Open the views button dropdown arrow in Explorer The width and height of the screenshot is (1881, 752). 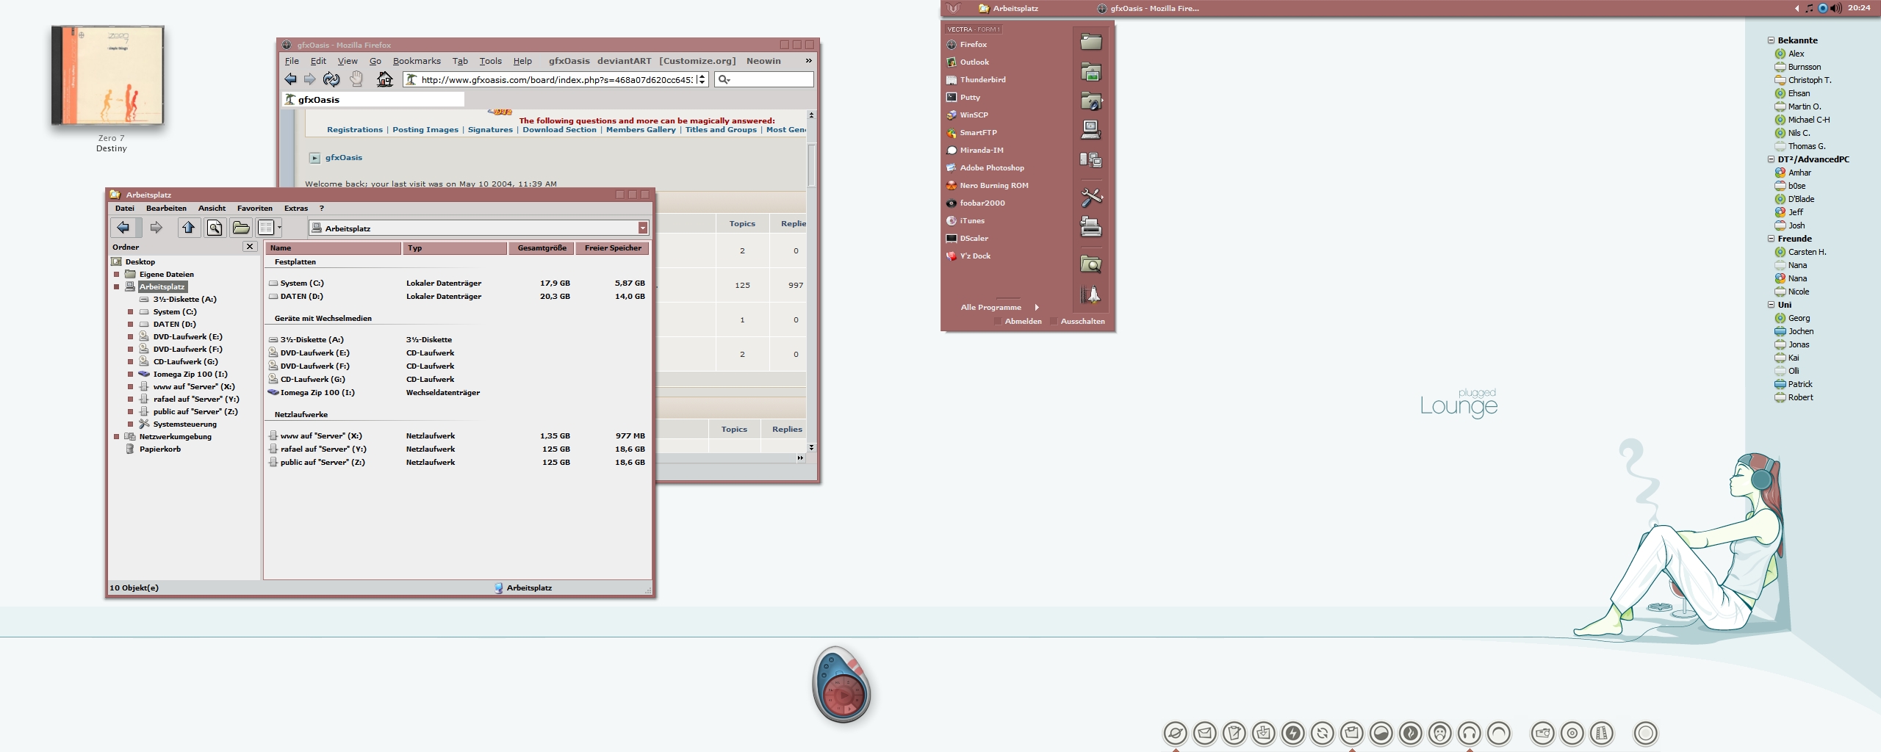(279, 228)
